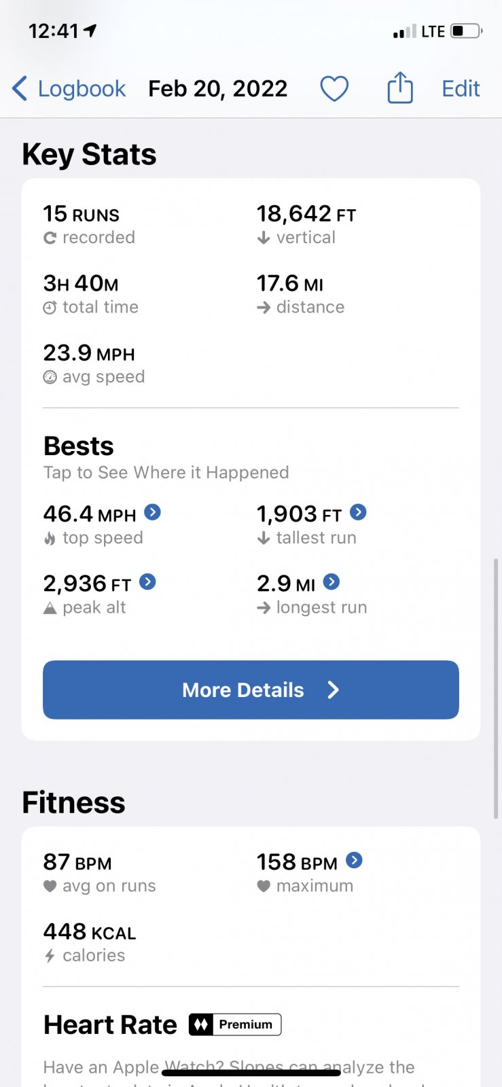The width and height of the screenshot is (502, 1087).
Task: Tap the battery status icon
Action: [x=466, y=31]
